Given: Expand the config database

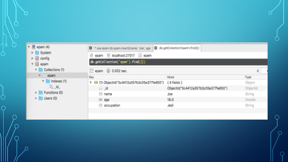Looking at the screenshot, I should [32, 58].
